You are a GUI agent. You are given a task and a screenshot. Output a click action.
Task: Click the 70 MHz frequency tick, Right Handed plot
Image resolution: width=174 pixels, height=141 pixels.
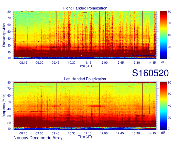[9, 18]
